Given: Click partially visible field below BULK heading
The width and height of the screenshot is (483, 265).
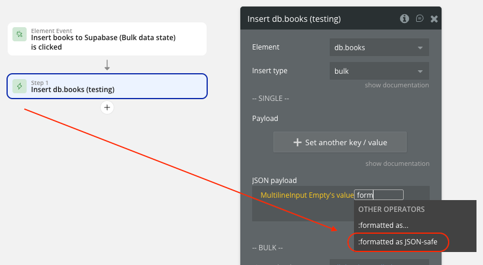Looking at the screenshot, I should pyautogui.click(x=379, y=262).
